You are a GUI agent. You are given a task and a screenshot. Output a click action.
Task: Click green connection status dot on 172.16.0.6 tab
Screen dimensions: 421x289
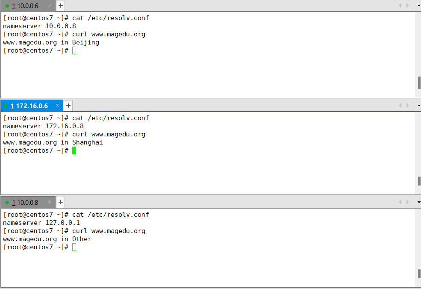point(6,106)
